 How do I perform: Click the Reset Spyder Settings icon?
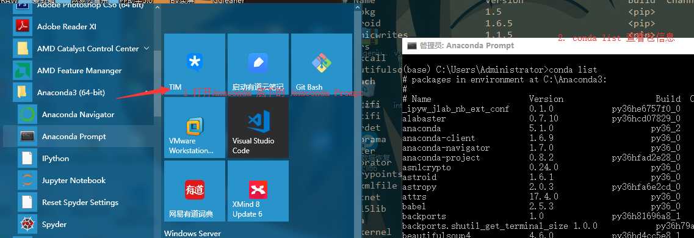coord(27,203)
